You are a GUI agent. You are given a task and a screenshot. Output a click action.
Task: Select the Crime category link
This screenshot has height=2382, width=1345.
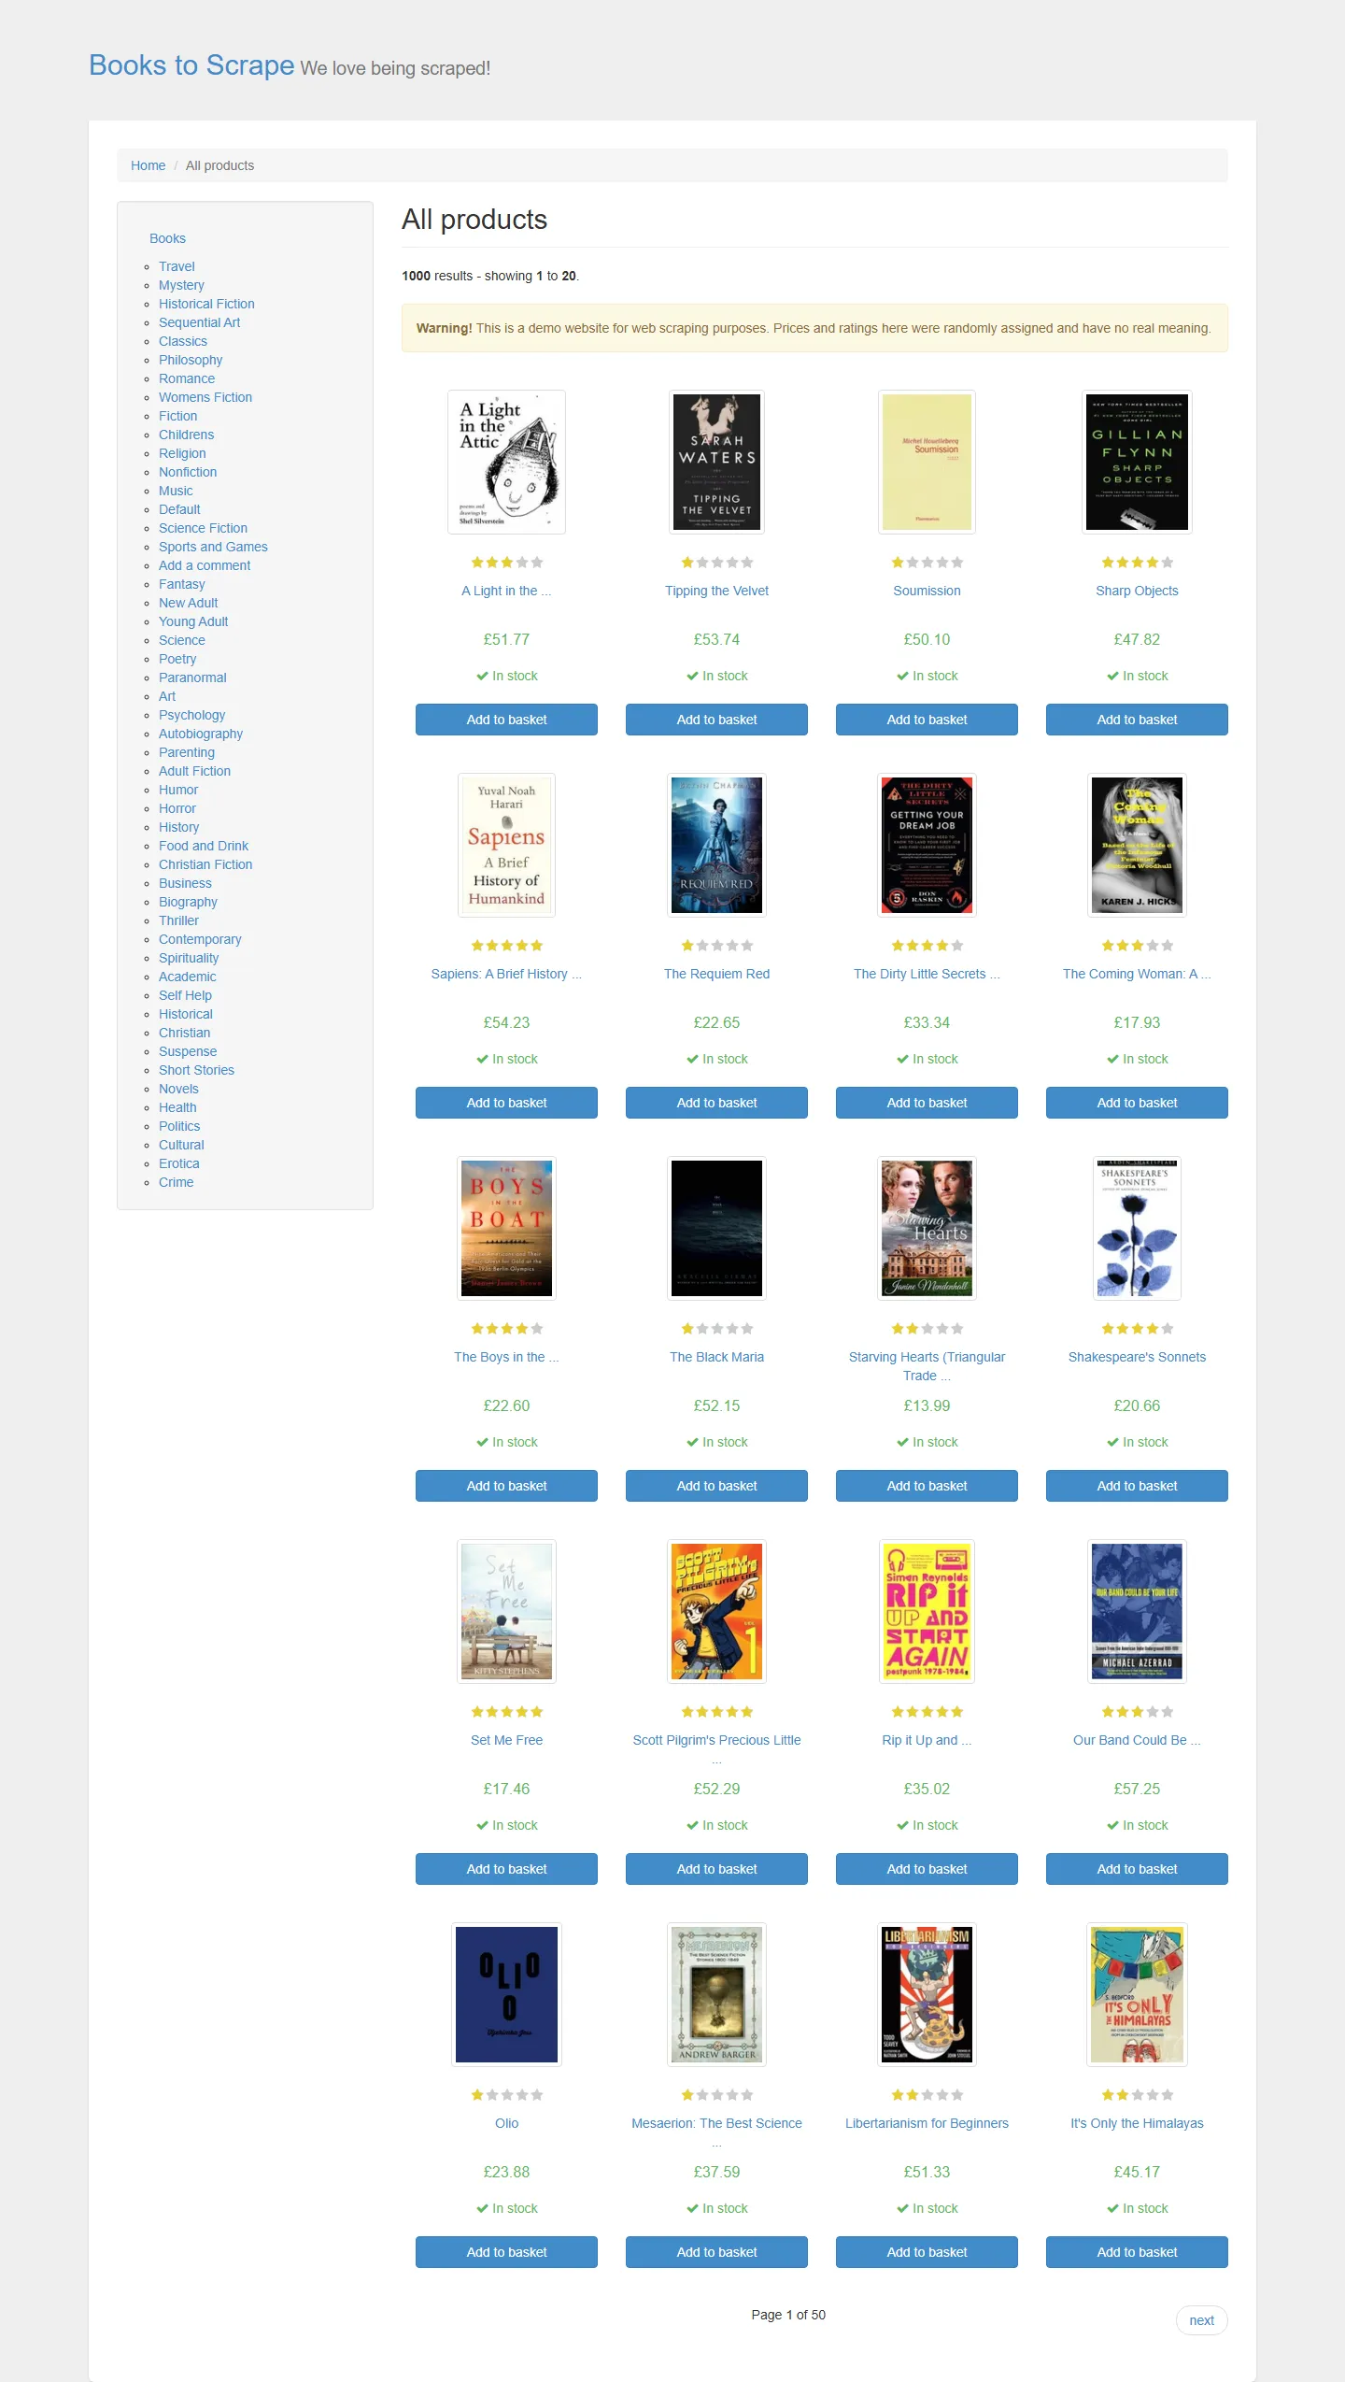tap(176, 1182)
